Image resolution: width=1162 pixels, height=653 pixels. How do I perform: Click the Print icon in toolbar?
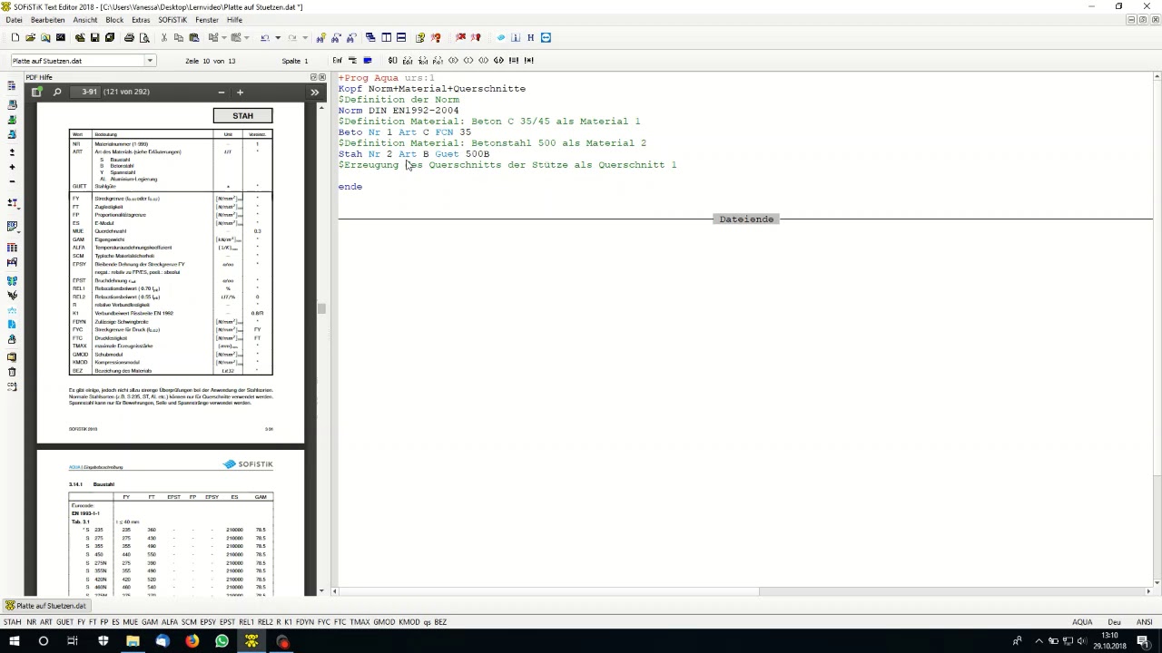pos(129,38)
